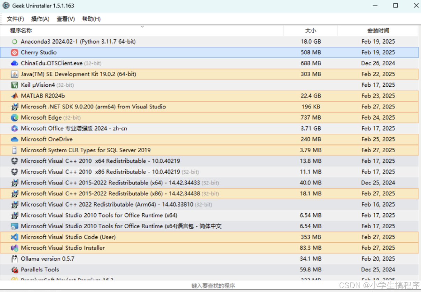421x292 pixels.
Task: Click the Visual C++ 2010 x64 icon
Action: click(14, 161)
